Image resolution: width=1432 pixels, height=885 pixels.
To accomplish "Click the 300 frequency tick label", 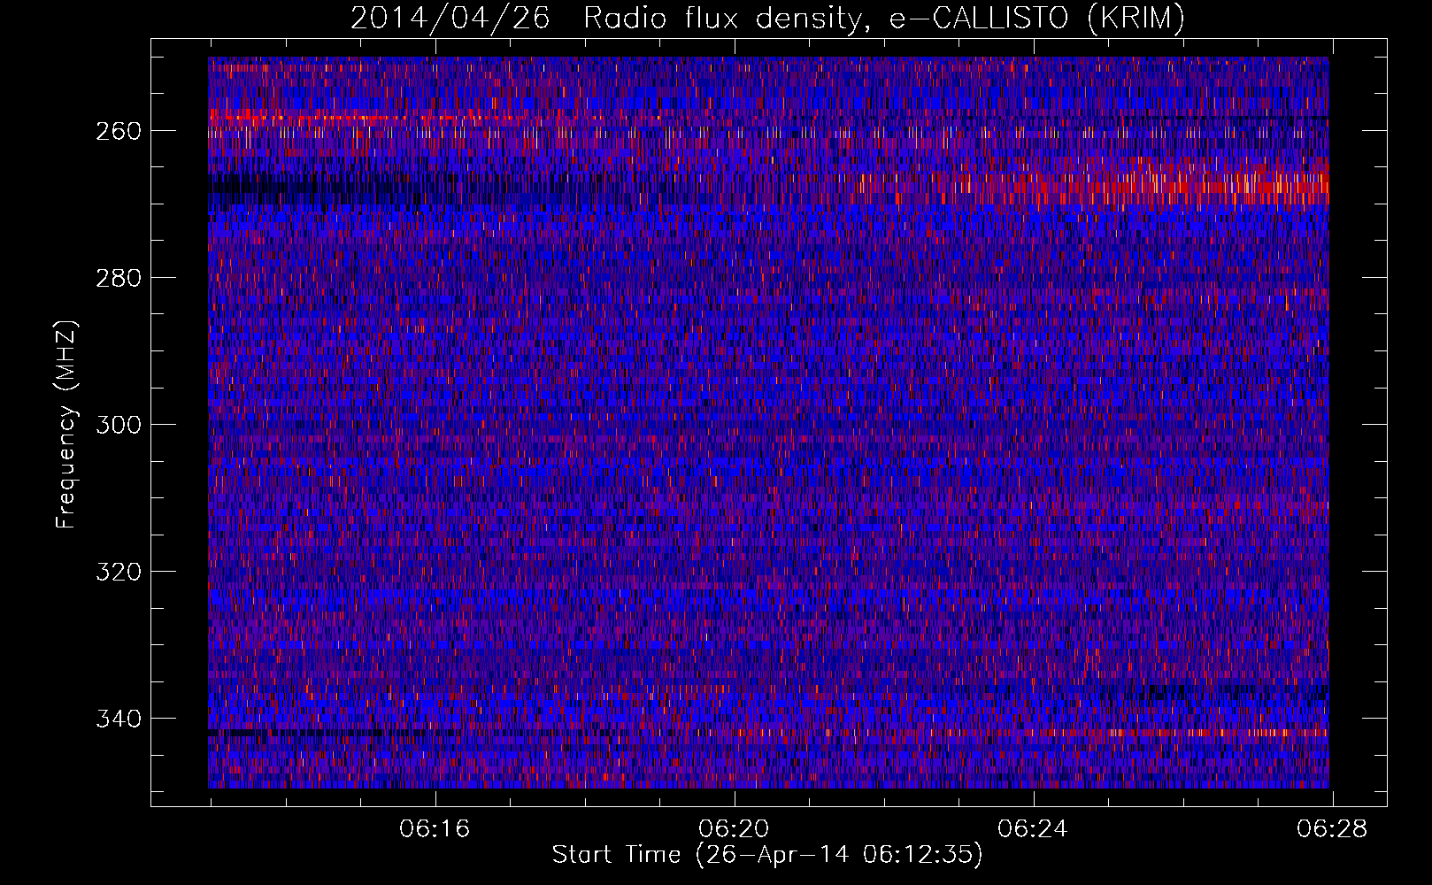I will (x=118, y=425).
